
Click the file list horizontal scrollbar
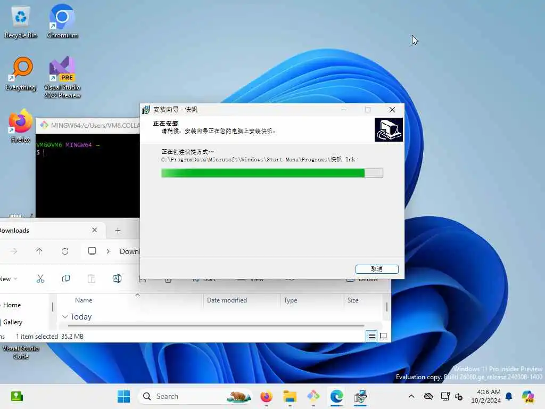[216, 326]
